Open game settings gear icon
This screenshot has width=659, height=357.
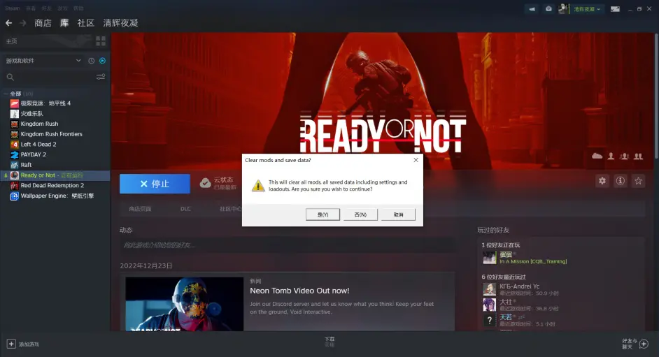pyautogui.click(x=602, y=181)
